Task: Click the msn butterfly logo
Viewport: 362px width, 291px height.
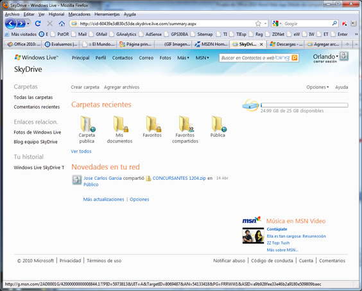Action: pyautogui.click(x=252, y=220)
